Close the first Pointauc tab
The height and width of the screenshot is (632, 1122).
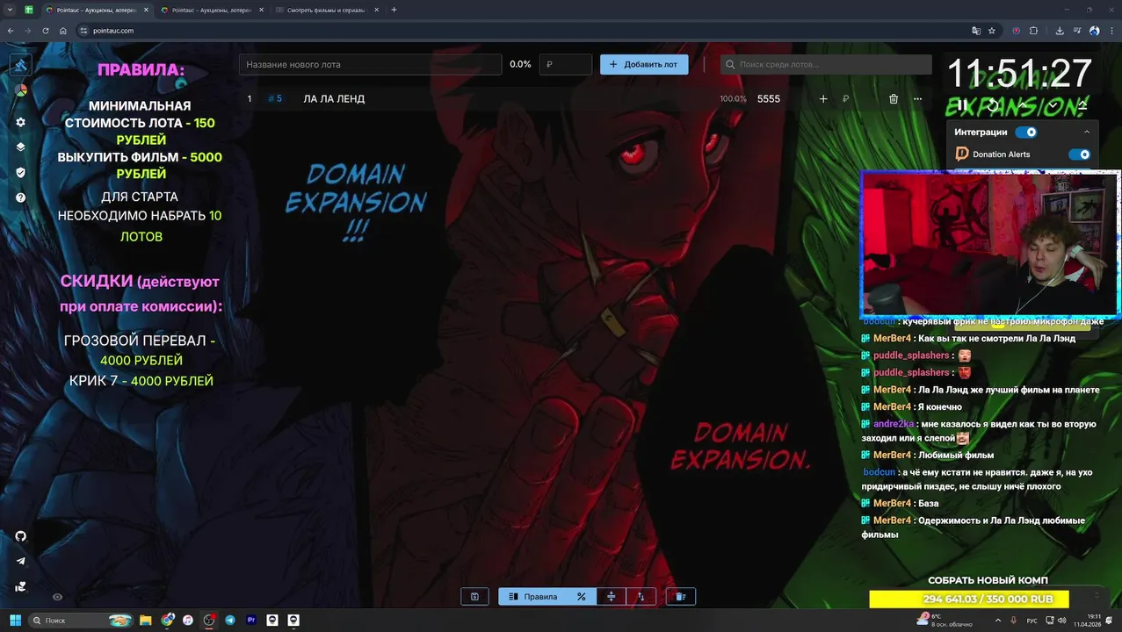click(x=147, y=10)
